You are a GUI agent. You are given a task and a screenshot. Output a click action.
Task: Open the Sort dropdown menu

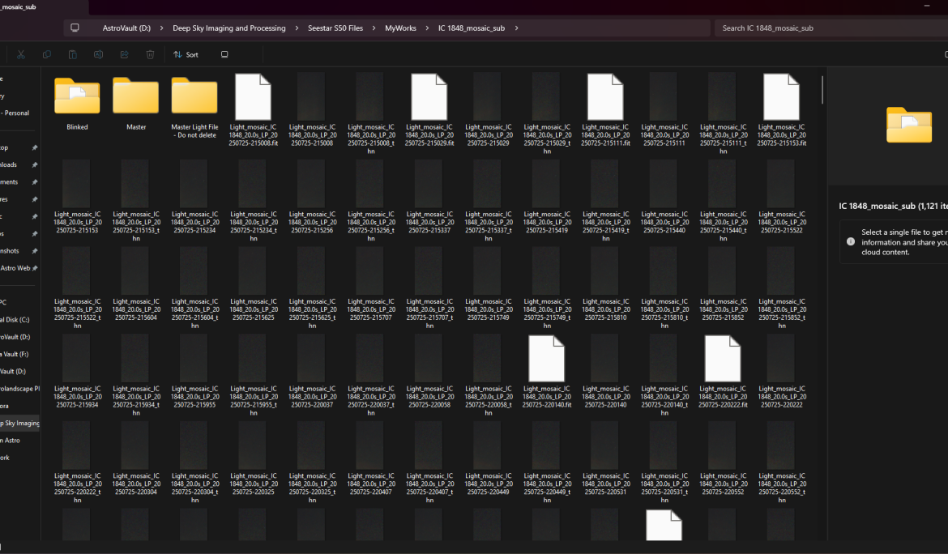click(x=186, y=54)
